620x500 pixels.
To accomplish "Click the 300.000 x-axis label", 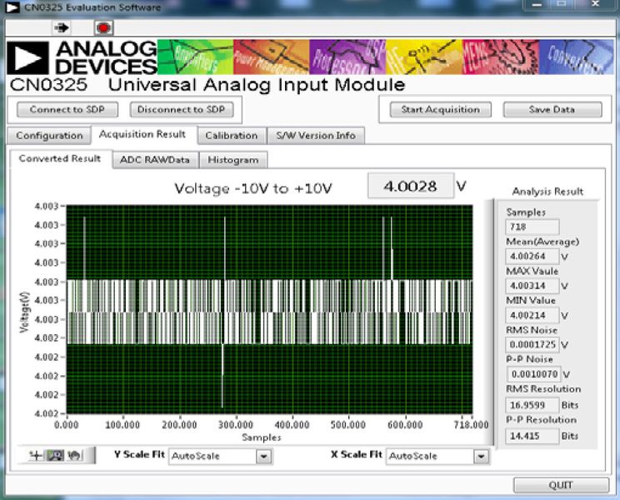I will click(236, 425).
